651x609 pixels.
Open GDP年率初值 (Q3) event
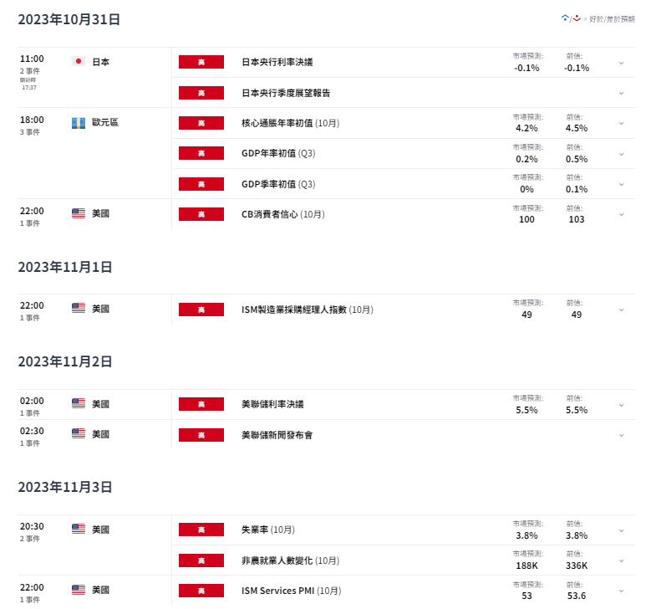pos(278,153)
